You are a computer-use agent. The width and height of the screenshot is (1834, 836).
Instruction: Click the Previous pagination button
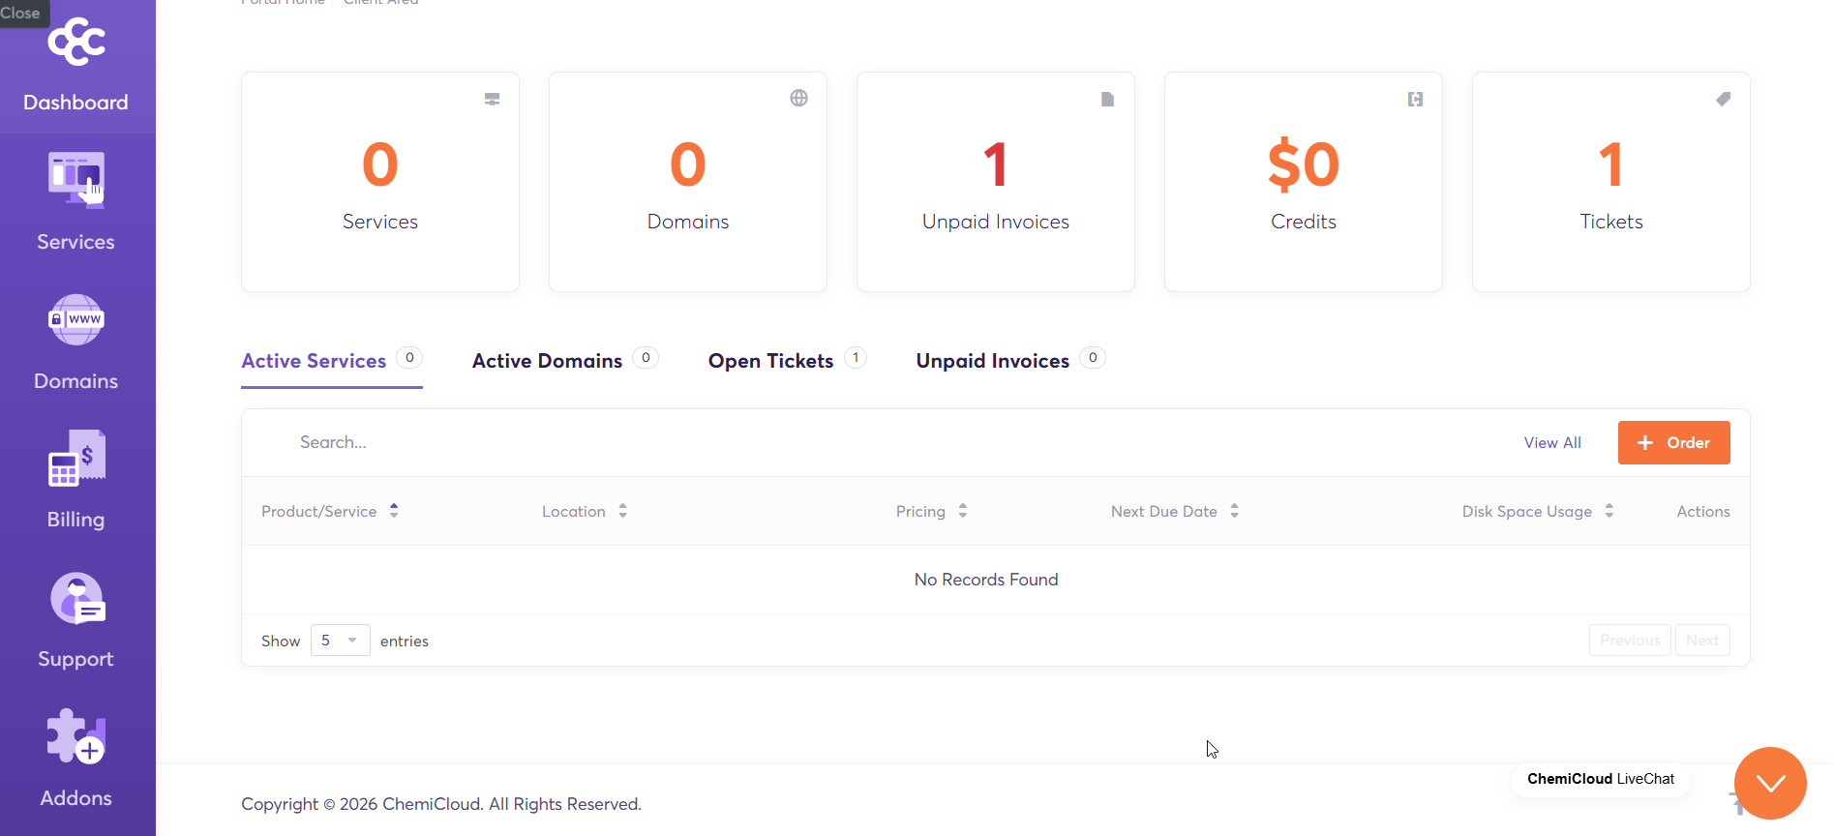pyautogui.click(x=1630, y=641)
